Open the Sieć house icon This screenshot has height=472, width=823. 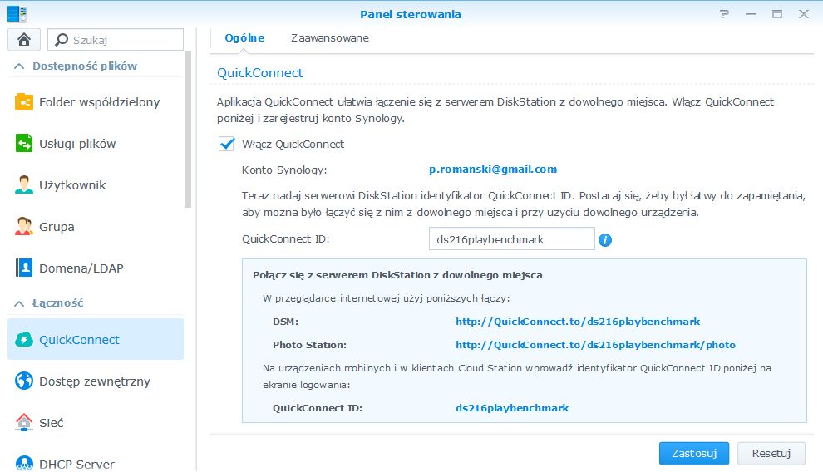[24, 422]
